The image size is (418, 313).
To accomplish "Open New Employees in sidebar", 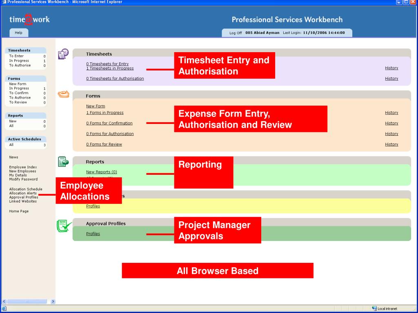I will (x=22, y=171).
